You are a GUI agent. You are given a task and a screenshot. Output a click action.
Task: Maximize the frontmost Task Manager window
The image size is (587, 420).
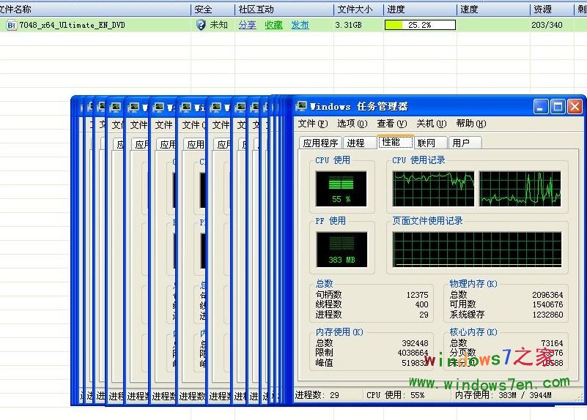click(558, 107)
